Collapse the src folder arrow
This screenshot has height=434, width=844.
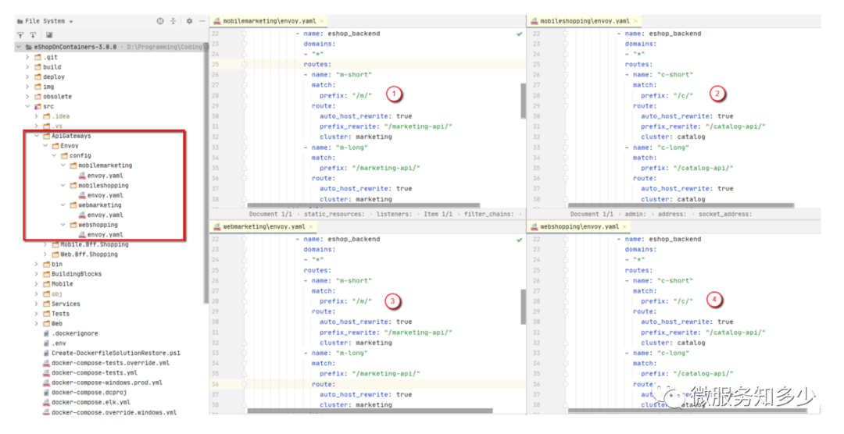pos(27,106)
